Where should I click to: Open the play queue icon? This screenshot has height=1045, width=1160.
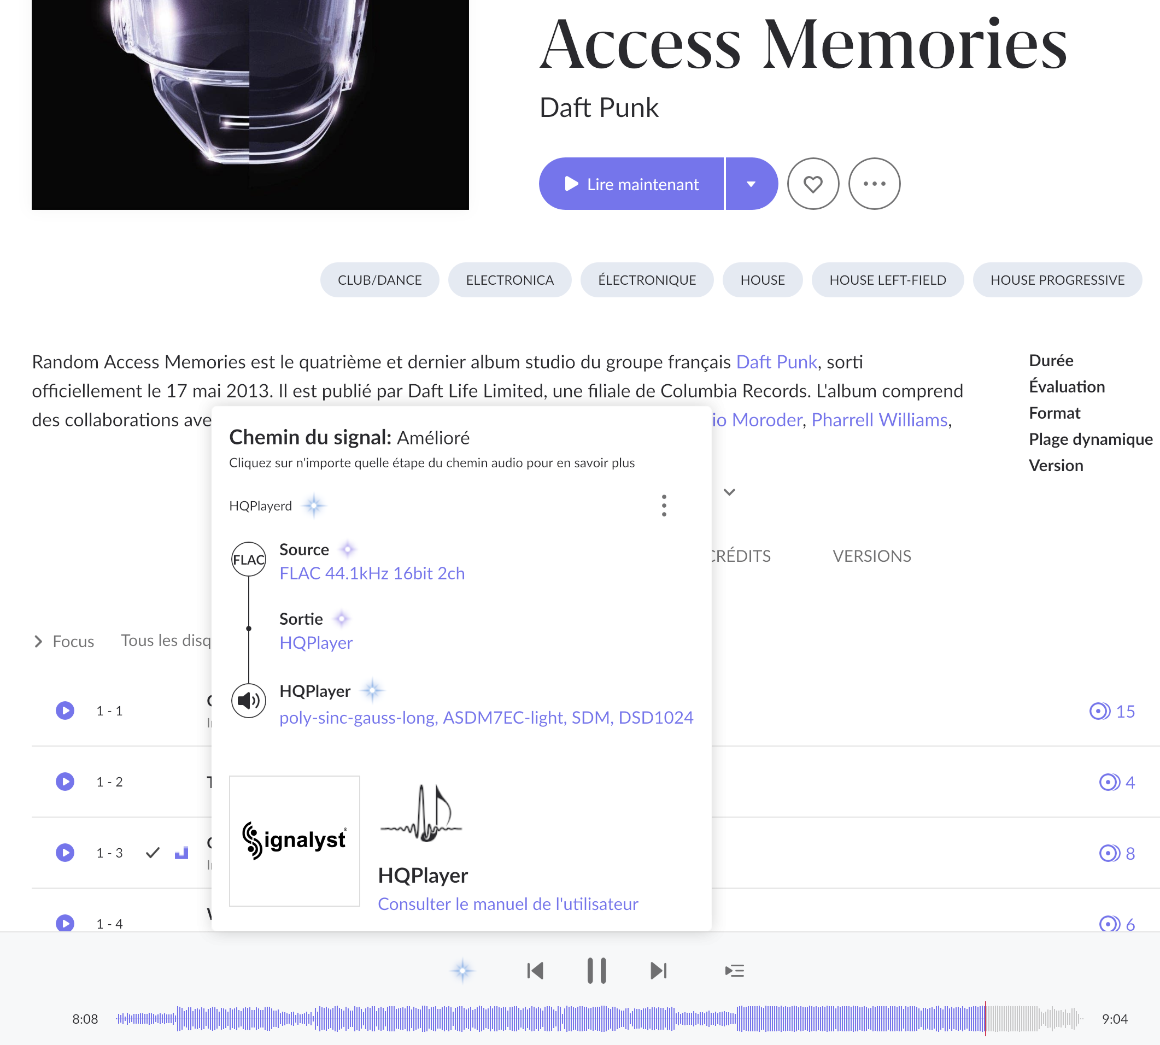(x=735, y=971)
